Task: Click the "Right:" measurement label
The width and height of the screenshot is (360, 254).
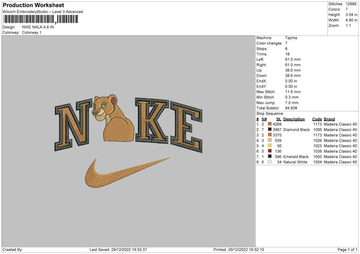Action: point(261,65)
